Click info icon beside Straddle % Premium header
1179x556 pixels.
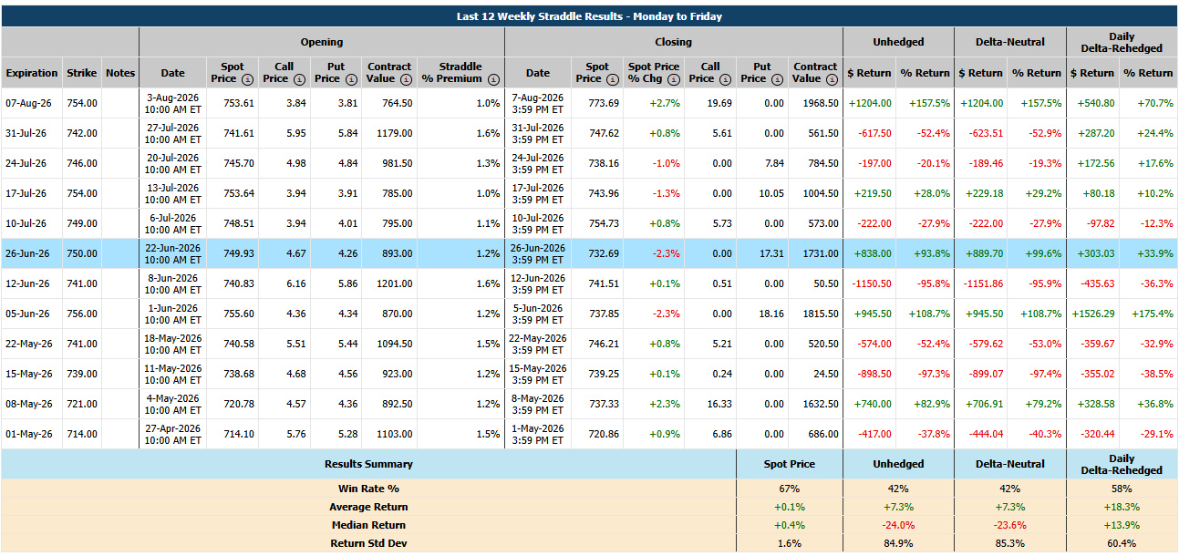pos(492,79)
